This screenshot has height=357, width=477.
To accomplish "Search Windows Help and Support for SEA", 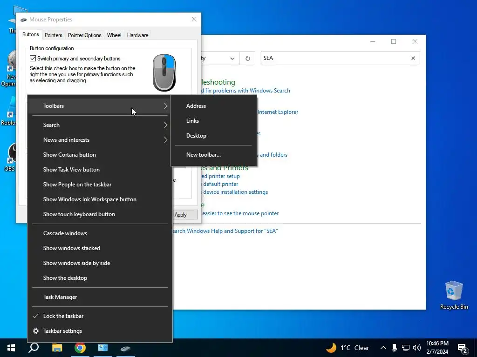I will 225,231.
